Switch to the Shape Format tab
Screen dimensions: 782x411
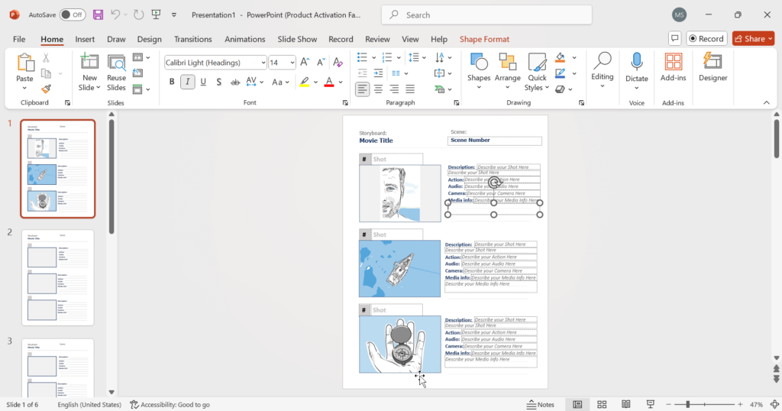[x=483, y=39]
